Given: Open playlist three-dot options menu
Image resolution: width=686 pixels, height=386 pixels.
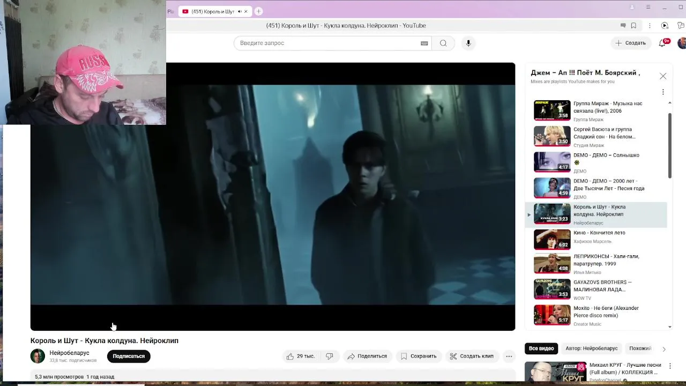Looking at the screenshot, I should (663, 92).
